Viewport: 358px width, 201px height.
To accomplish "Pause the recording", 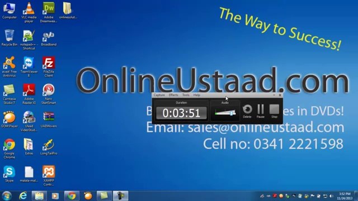I will 261,112.
